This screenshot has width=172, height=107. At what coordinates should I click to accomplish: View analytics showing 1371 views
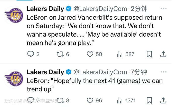120,100
